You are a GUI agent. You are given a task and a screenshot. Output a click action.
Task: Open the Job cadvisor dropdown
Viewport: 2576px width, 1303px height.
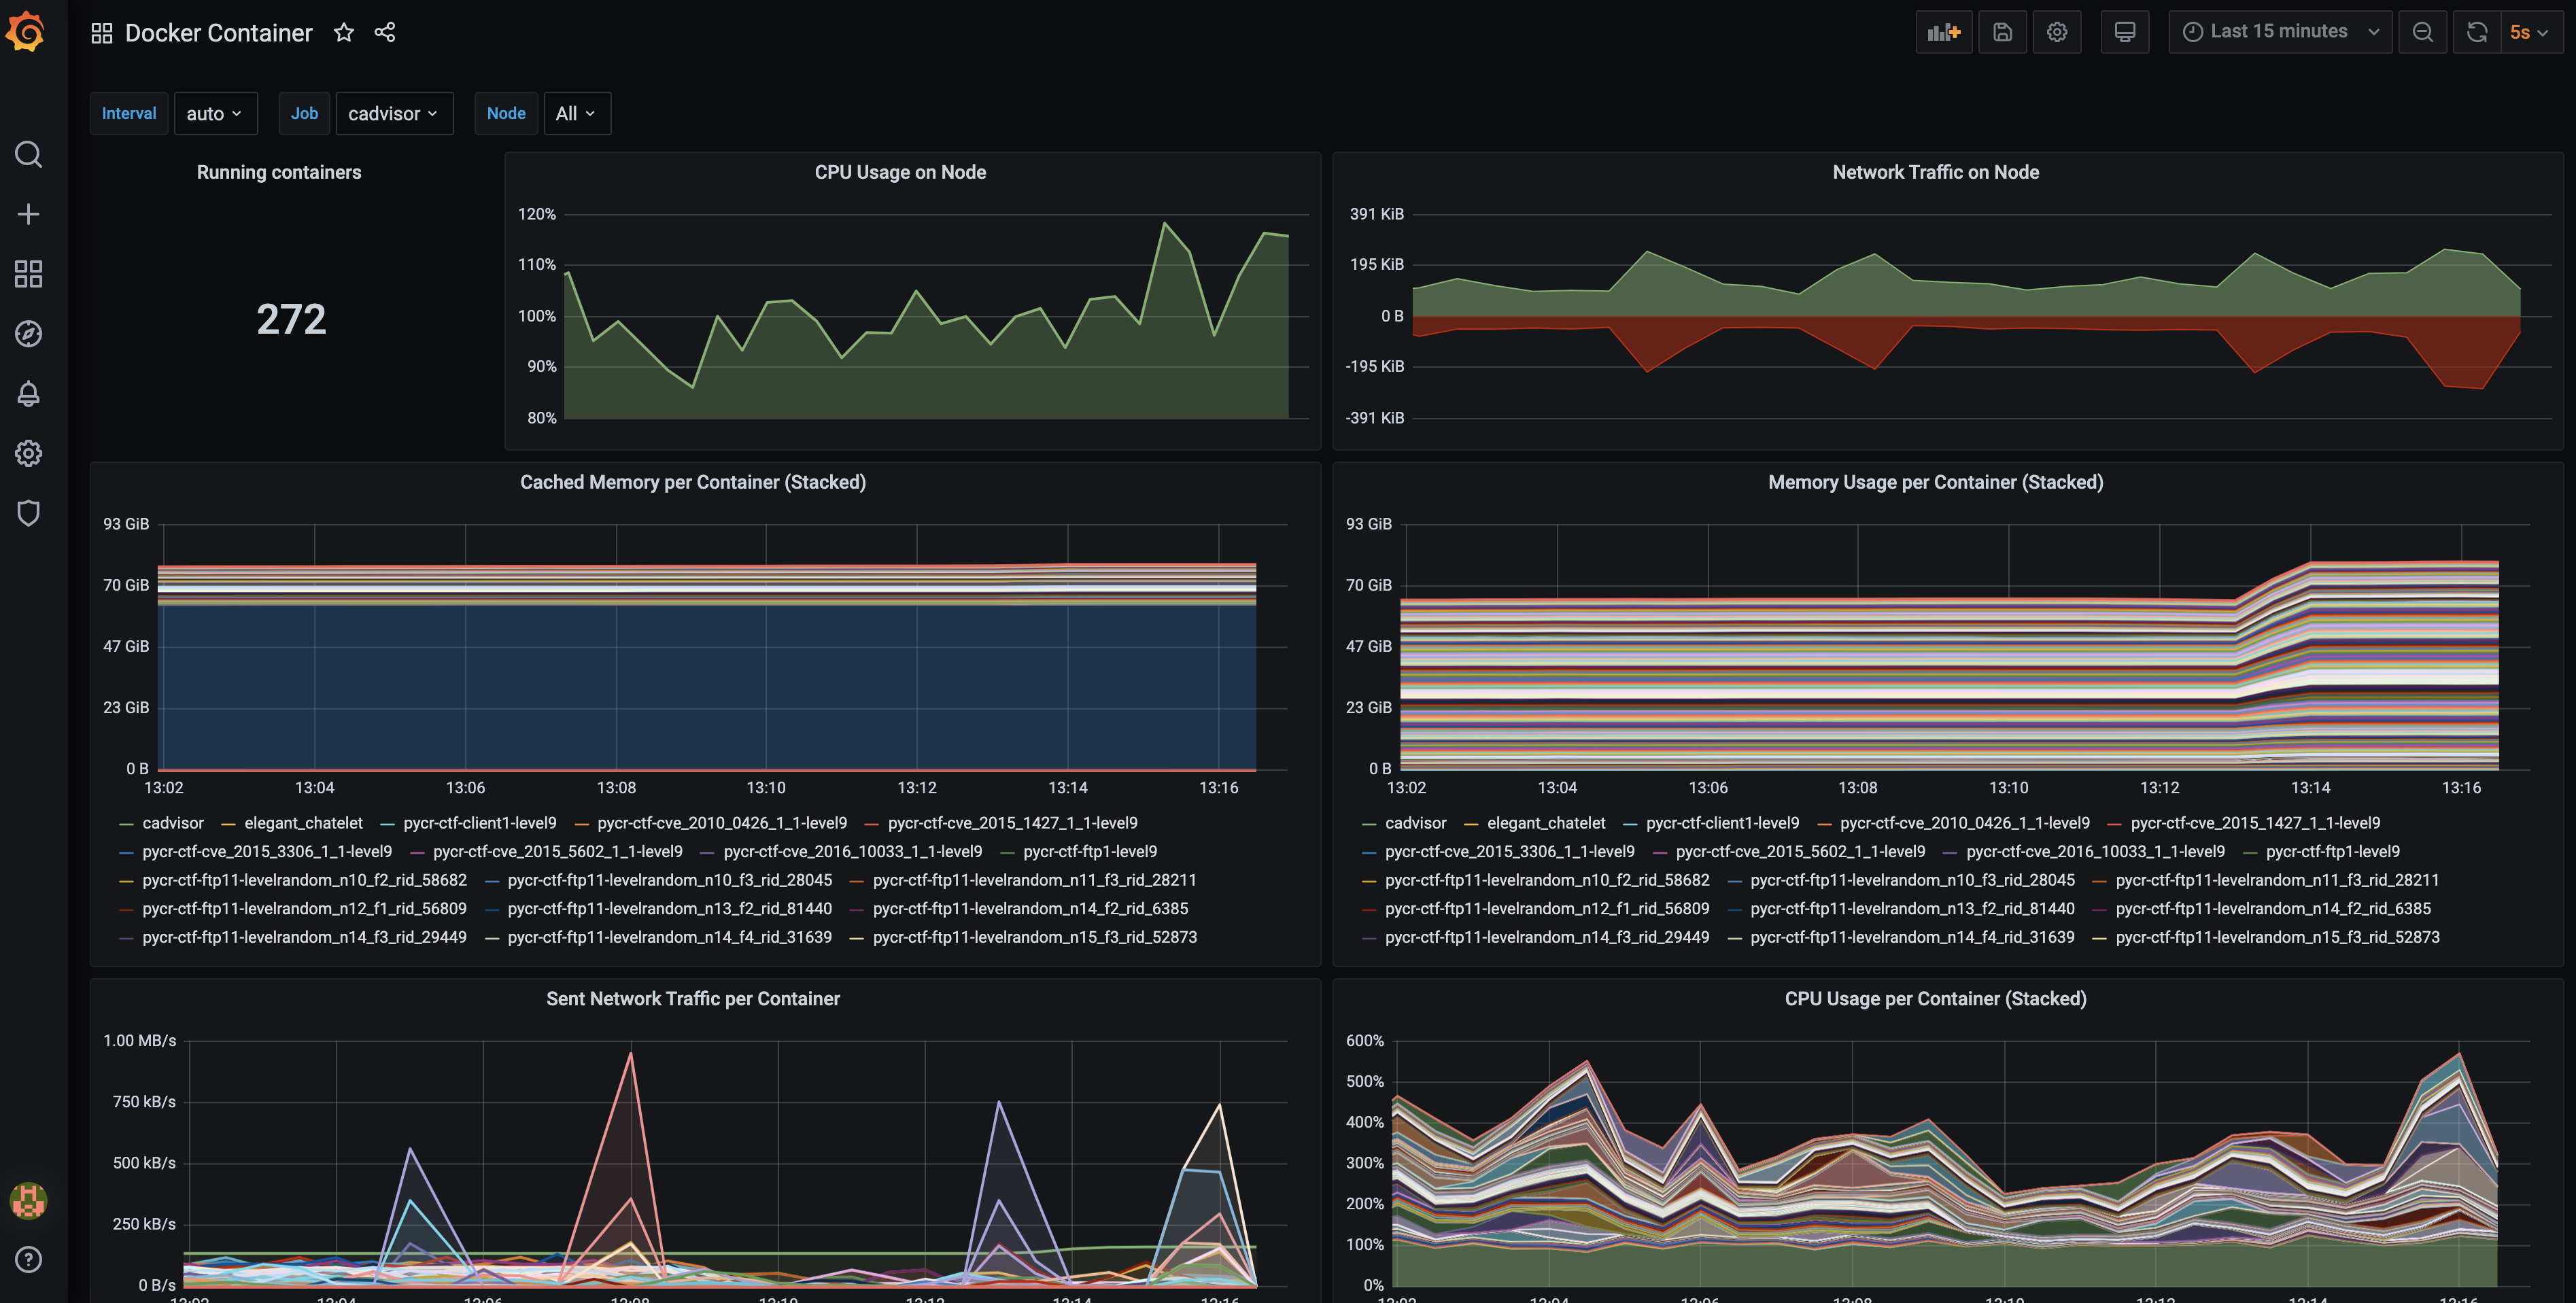393,114
